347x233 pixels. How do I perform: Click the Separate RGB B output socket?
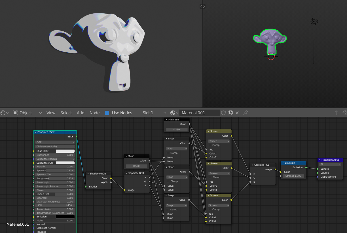click(x=149, y=185)
